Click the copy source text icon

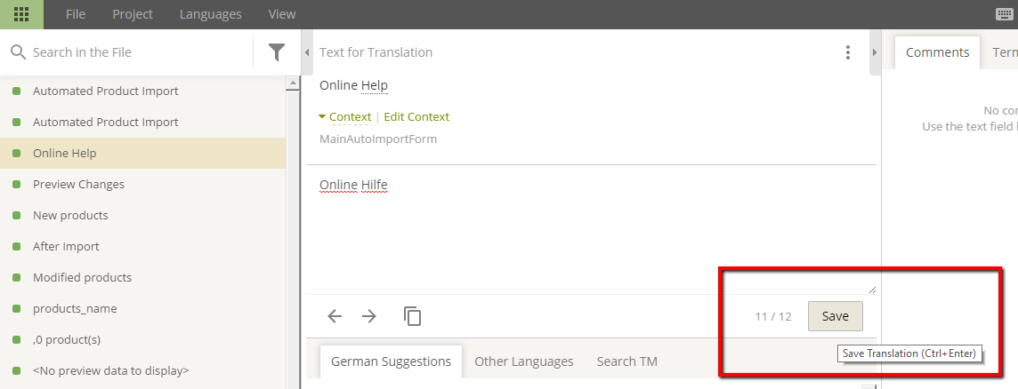tap(412, 316)
